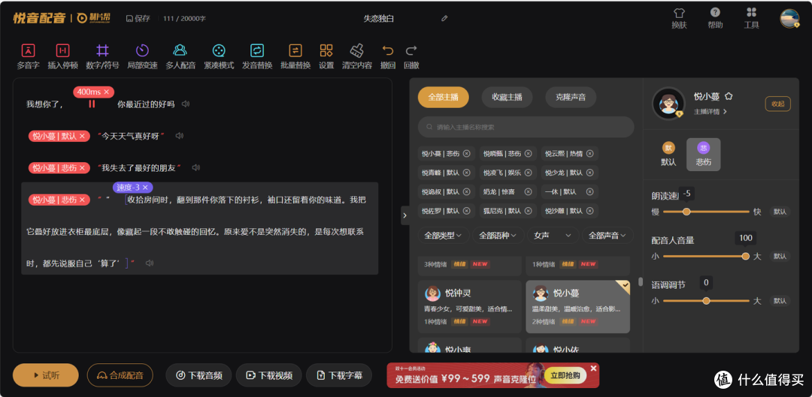The height and width of the screenshot is (397, 812).
Task: Click the red pause marker in first line
Action: coord(92,104)
